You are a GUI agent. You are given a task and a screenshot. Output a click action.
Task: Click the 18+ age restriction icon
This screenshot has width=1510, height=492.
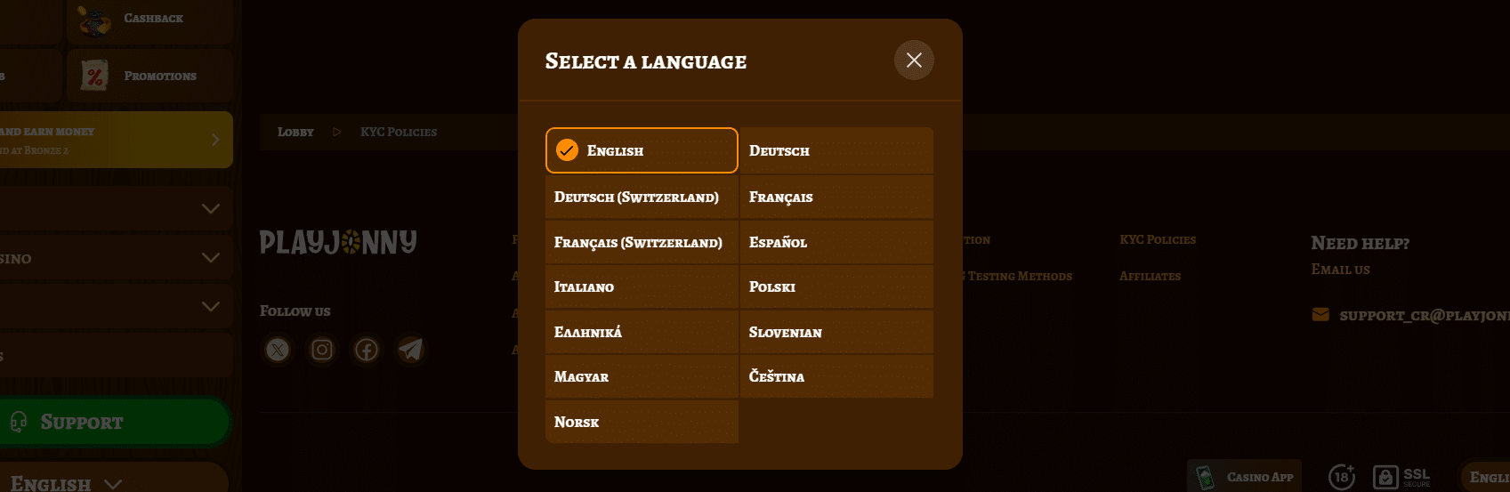click(x=1342, y=477)
